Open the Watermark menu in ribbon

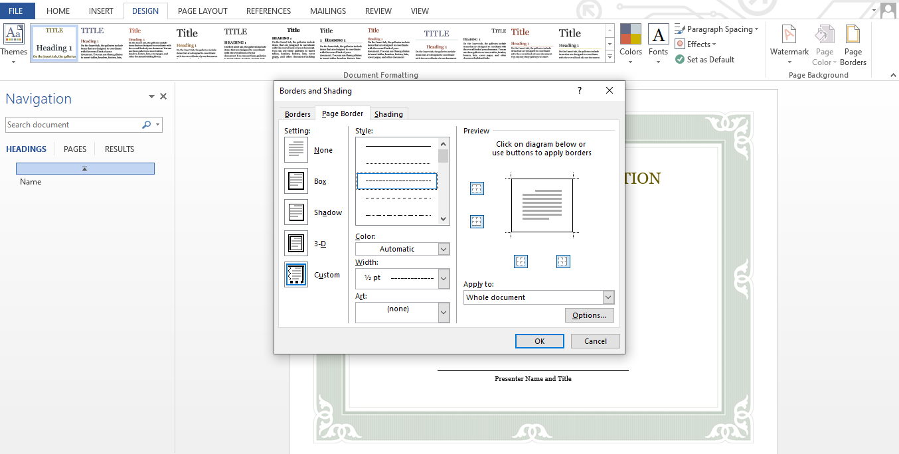[789, 44]
